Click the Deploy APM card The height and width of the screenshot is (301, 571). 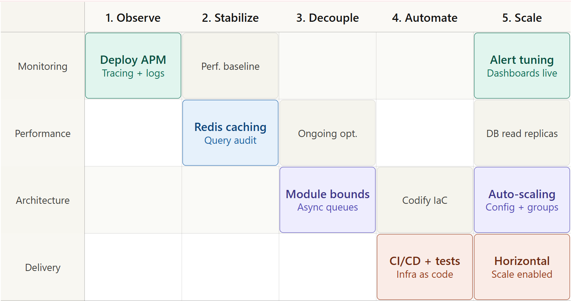coord(133,66)
